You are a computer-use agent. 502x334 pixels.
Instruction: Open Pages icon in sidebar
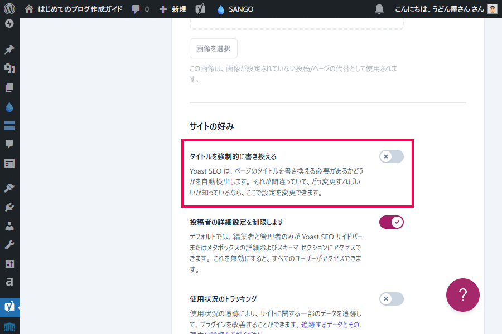click(9, 87)
